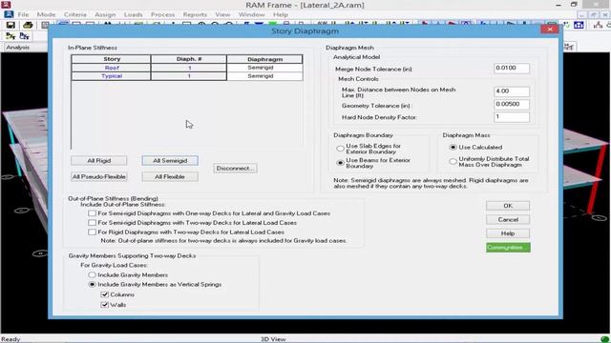Select Use Calculated diaphragm mass
Viewport: 611px width, 343px height.
(x=453, y=147)
